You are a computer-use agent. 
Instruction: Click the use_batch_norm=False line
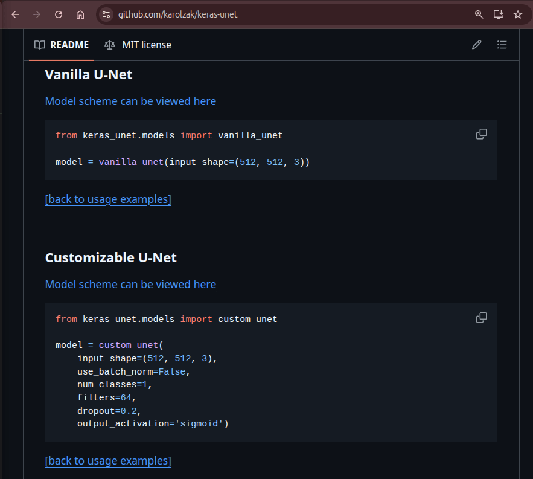133,372
